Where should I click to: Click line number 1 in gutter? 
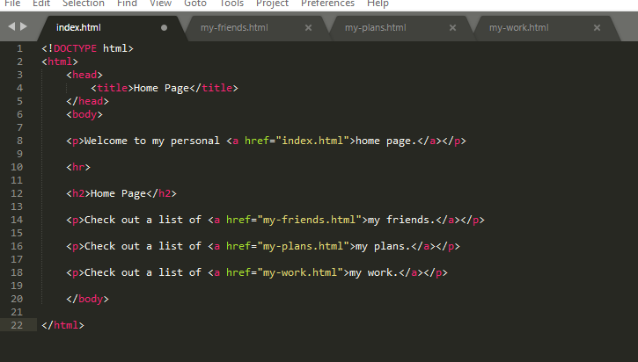[19, 48]
